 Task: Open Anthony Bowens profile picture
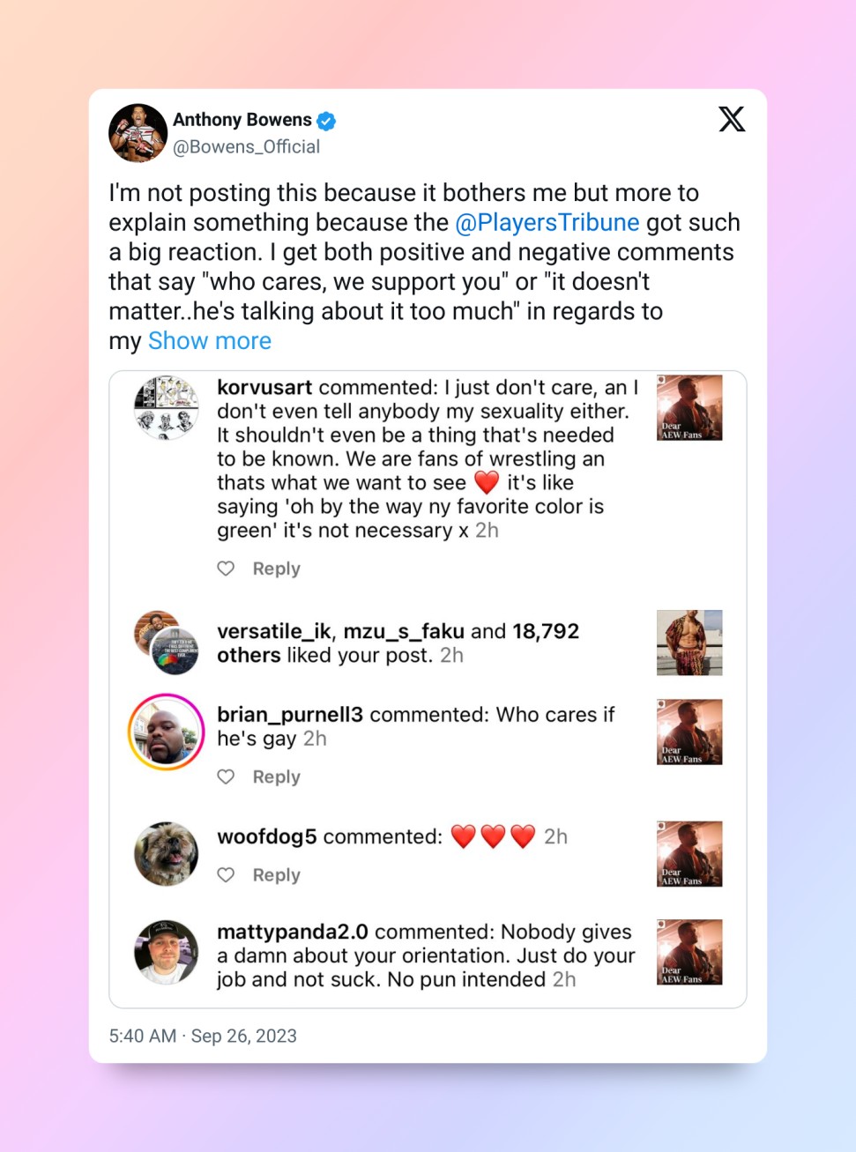click(x=138, y=133)
